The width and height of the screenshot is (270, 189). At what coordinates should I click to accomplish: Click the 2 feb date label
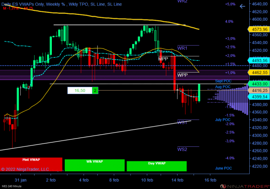51,180
